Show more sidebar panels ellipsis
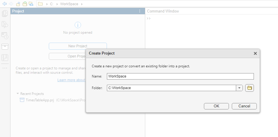Image resolution: width=278 pixels, height=137 pixels. pyautogui.click(x=5, y=68)
